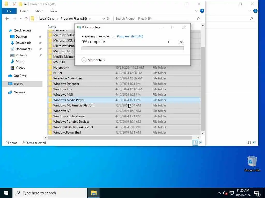Open the File menu
The image size is (265, 198).
pyautogui.click(x=9, y=11)
